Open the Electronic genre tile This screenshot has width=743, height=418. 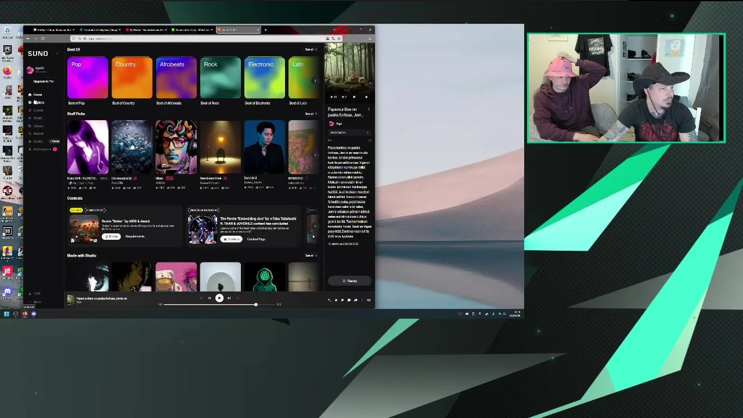coord(265,77)
